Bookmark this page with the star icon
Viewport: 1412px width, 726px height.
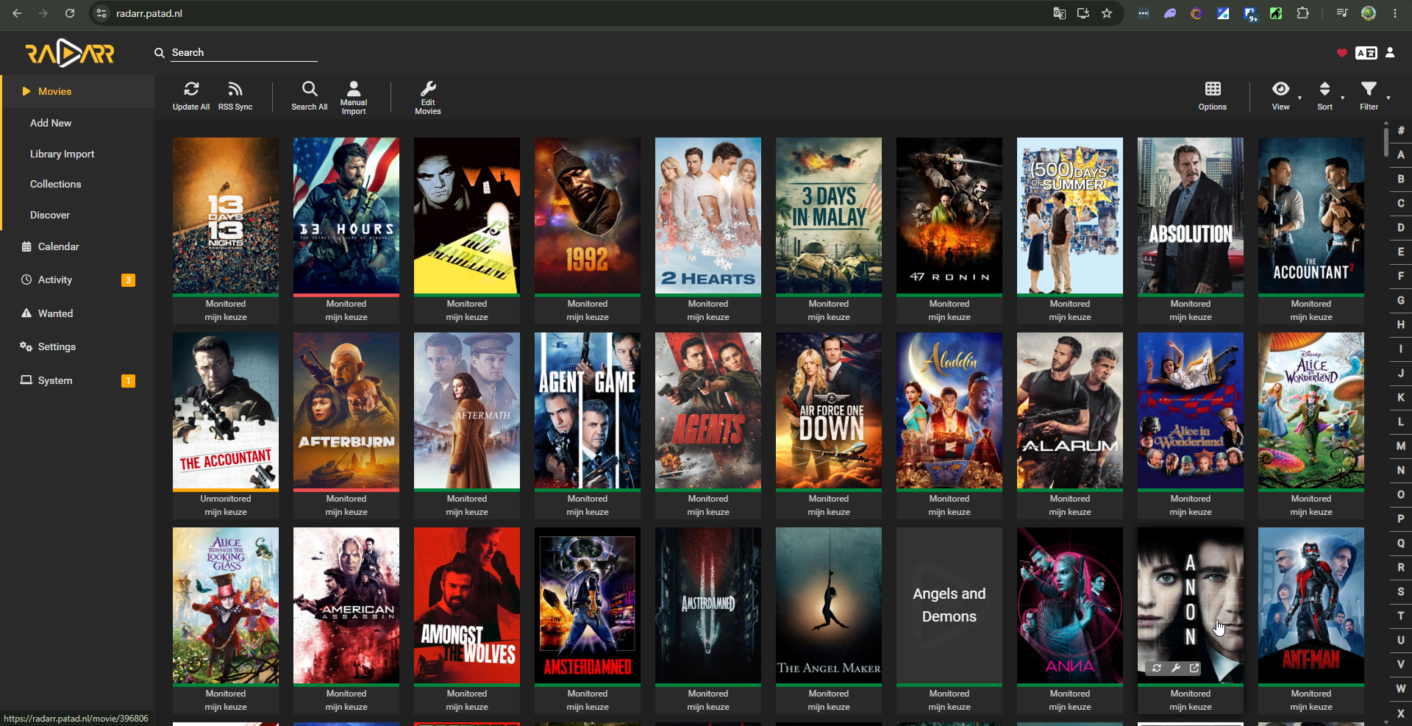pyautogui.click(x=1107, y=13)
